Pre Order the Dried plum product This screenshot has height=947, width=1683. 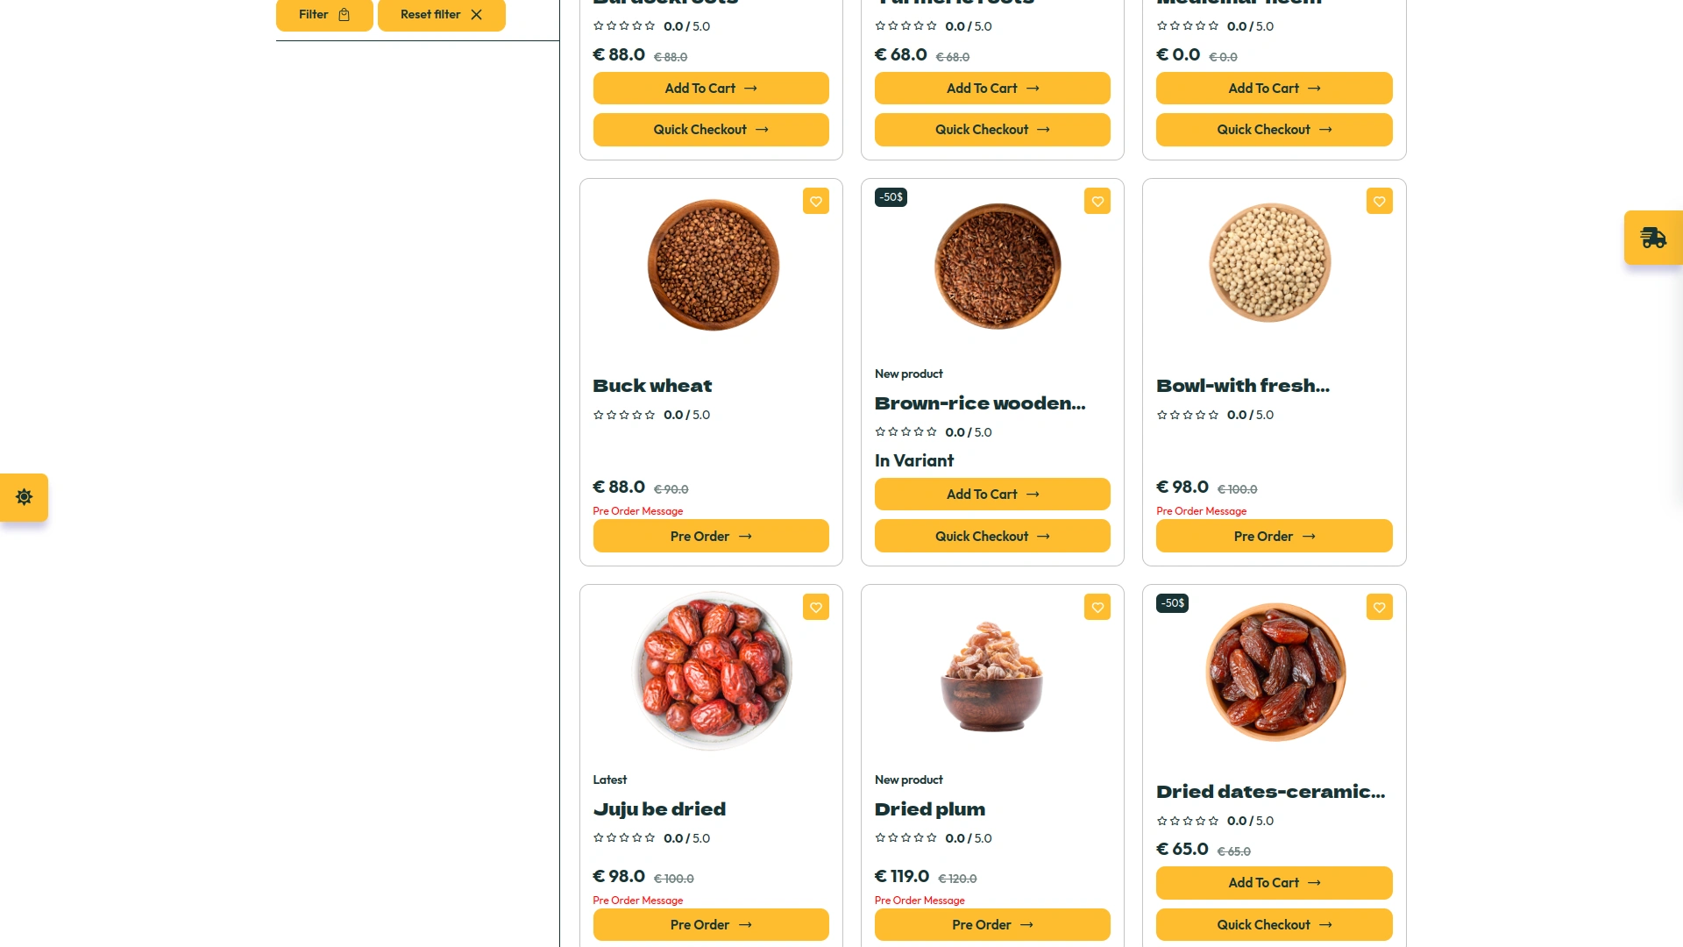(991, 925)
